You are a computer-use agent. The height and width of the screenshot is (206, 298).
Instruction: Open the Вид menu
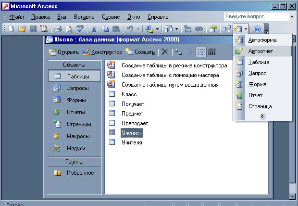click(x=62, y=17)
